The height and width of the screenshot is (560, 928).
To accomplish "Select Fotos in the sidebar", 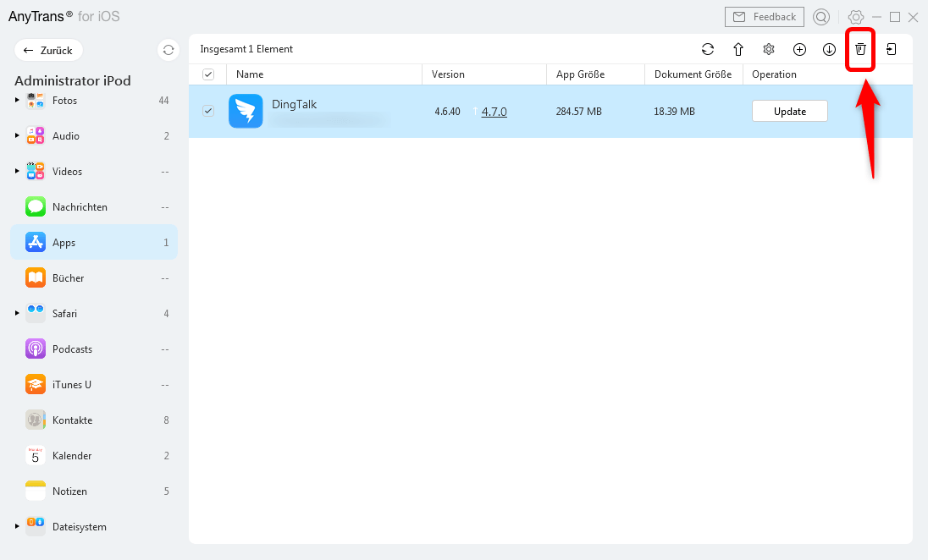I will coord(94,101).
